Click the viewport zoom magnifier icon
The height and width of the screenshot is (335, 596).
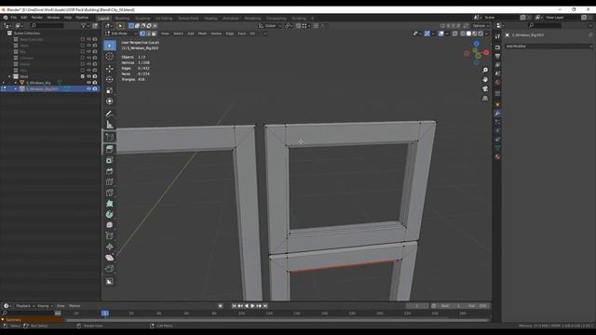coord(485,71)
